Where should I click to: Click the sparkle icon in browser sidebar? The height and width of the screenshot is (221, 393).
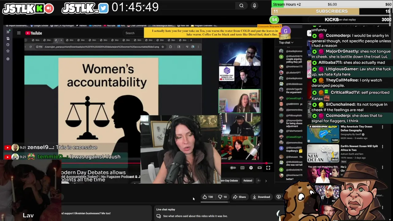(8, 32)
